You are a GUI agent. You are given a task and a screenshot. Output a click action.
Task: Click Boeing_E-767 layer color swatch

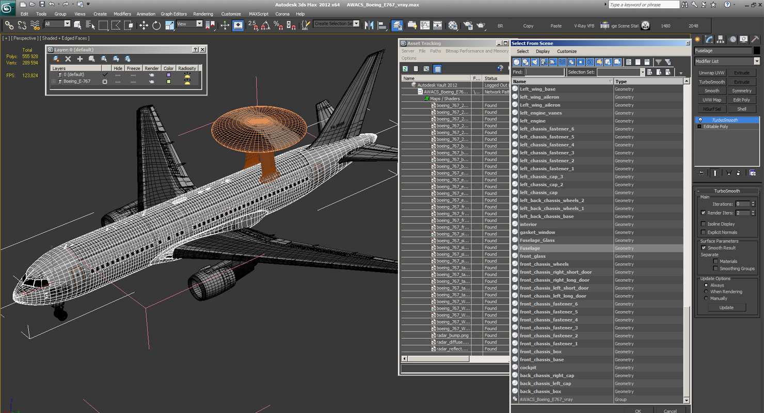click(x=168, y=82)
